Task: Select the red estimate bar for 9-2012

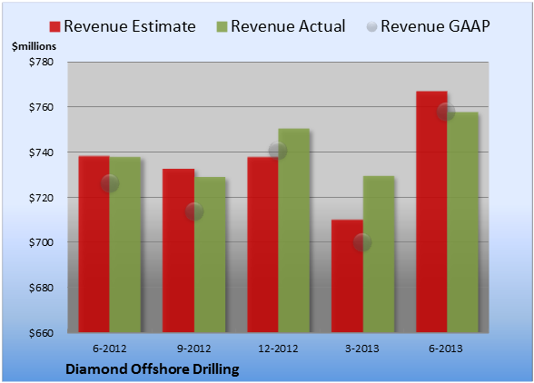Action: coord(178,250)
